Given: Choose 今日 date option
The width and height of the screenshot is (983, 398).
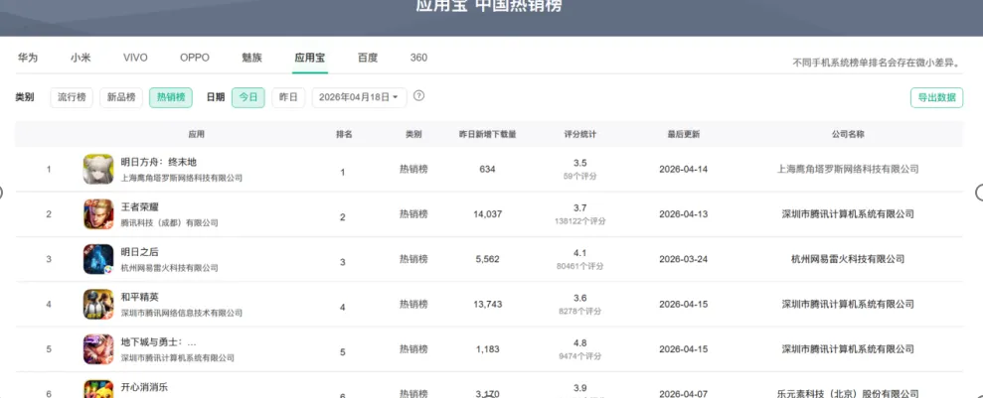Looking at the screenshot, I should (x=248, y=97).
